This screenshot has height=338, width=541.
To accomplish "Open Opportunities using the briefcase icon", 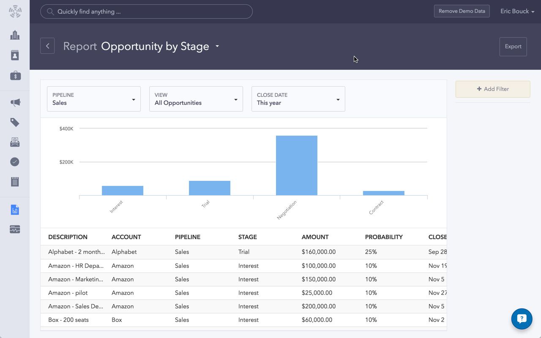I will click(x=14, y=76).
